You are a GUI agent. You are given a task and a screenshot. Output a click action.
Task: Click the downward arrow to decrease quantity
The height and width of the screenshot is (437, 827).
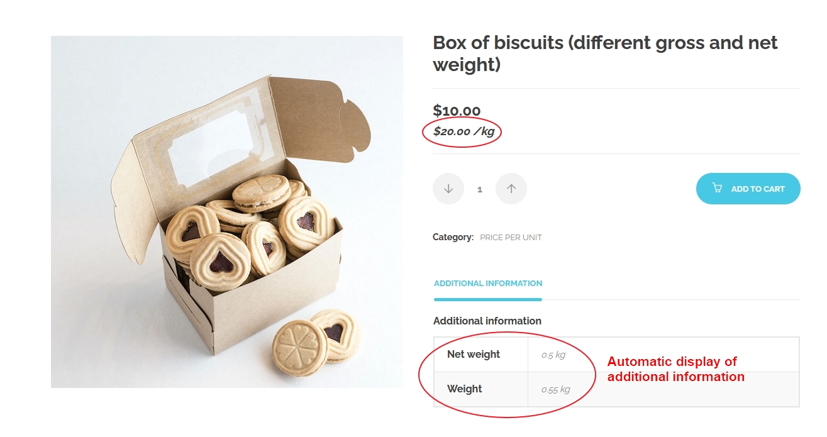click(x=448, y=188)
